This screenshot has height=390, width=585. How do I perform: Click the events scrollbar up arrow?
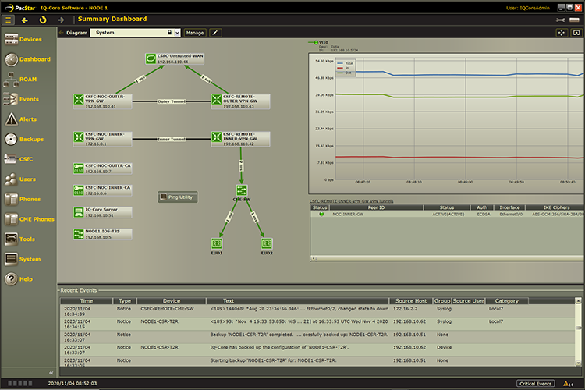coord(578,300)
